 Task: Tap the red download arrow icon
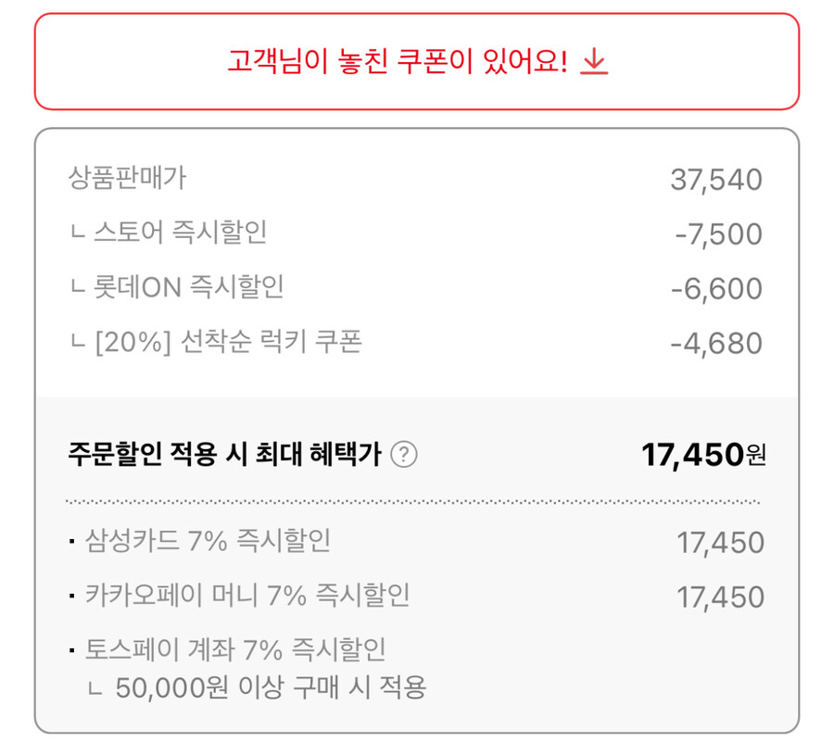coord(594,62)
